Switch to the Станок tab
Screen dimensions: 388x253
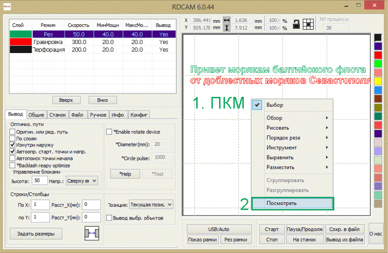point(58,115)
